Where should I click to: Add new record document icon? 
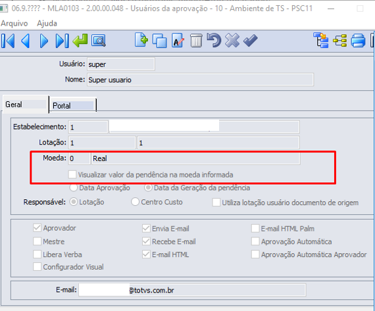tap(141, 39)
